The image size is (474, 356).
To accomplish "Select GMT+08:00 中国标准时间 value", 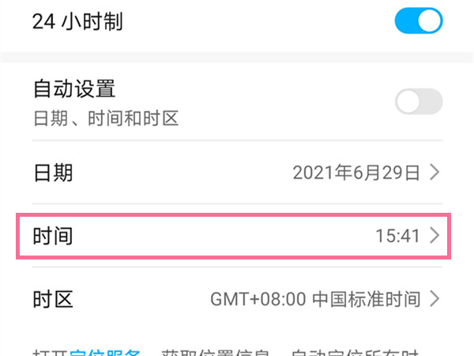I will click(x=315, y=299).
